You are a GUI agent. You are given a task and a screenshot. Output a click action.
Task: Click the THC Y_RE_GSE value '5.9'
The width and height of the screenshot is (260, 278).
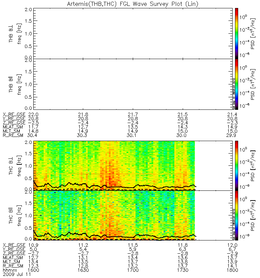pos(133,250)
